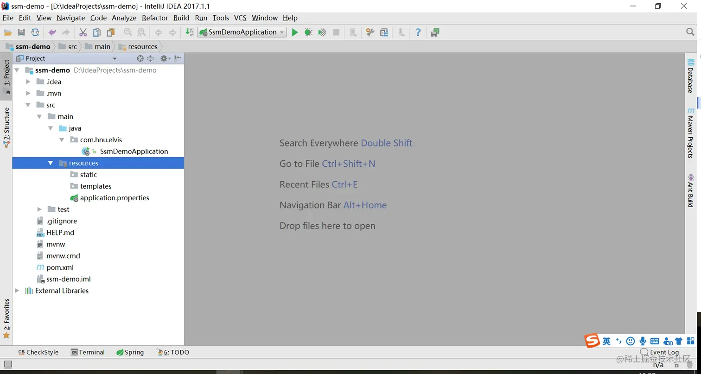Click the scroll from source target icon
This screenshot has width=701, height=374.
coord(140,58)
